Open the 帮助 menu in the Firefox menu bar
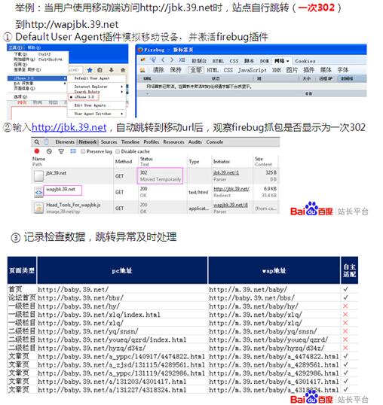 coord(34,47)
